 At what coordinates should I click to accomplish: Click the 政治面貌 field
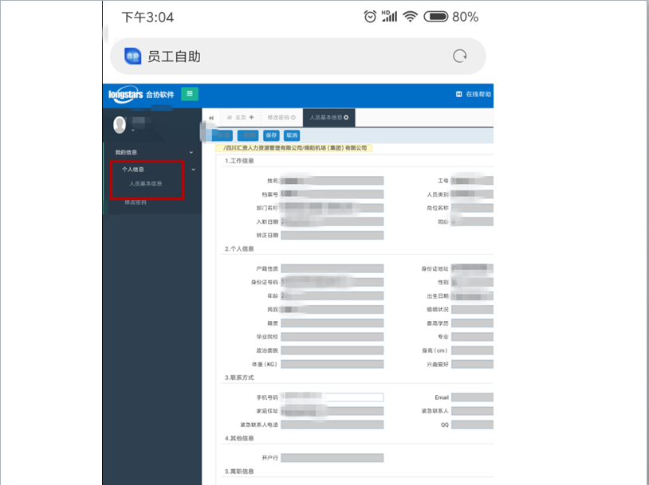click(332, 350)
